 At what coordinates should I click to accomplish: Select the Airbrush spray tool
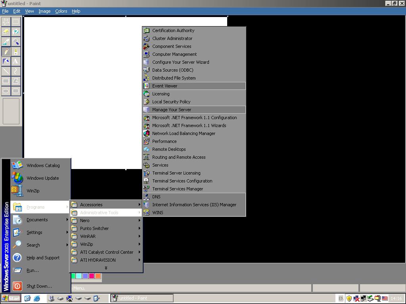pyautogui.click(x=6, y=61)
